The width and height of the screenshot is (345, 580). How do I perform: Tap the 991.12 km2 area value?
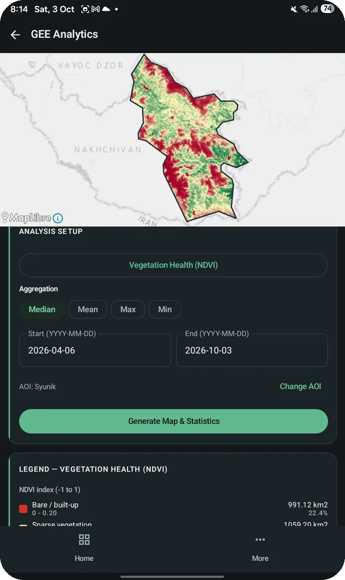(x=308, y=505)
